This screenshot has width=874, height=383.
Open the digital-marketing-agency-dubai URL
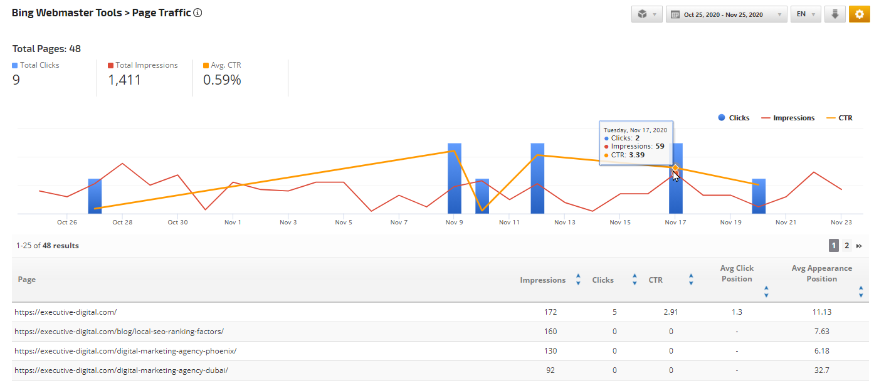coord(121,370)
